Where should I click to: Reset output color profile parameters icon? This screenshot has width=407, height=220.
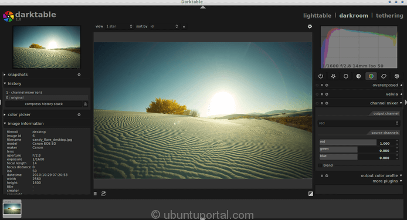pyautogui.click(x=327, y=176)
